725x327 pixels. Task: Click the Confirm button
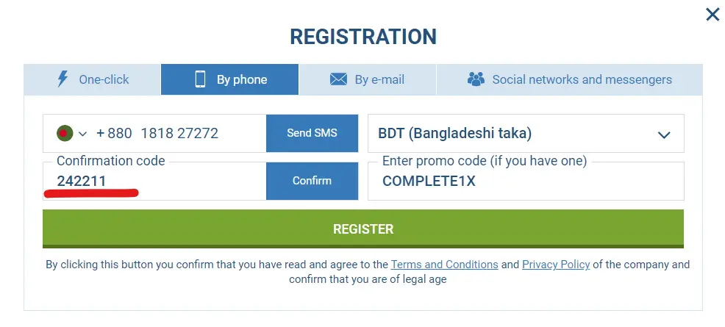[312, 181]
